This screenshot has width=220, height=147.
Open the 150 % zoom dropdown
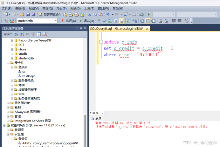click(103, 113)
